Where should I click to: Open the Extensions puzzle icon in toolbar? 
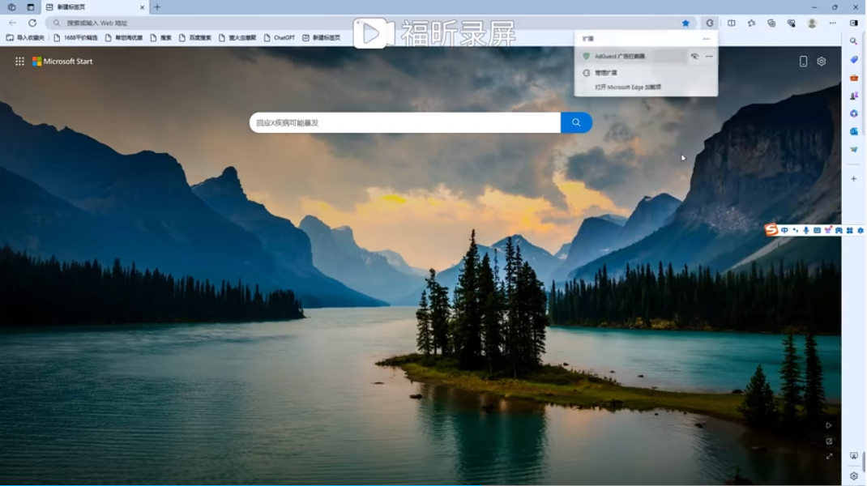[x=710, y=23]
